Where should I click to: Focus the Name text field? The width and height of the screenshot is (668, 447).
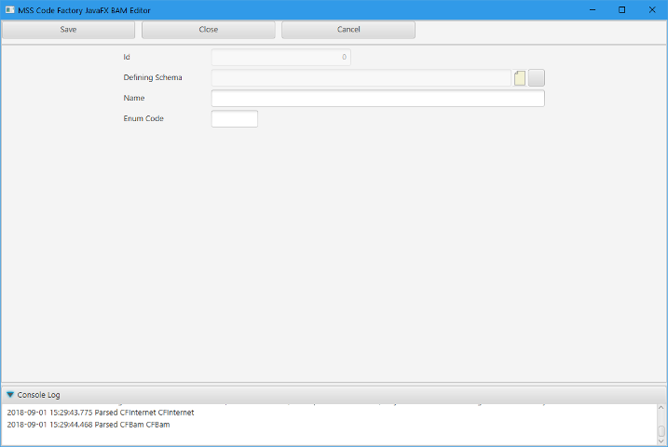point(377,99)
